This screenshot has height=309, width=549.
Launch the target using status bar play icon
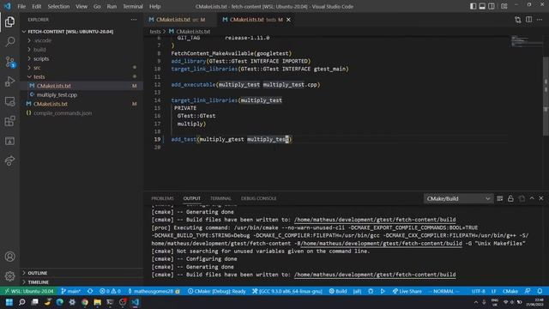[383, 291]
